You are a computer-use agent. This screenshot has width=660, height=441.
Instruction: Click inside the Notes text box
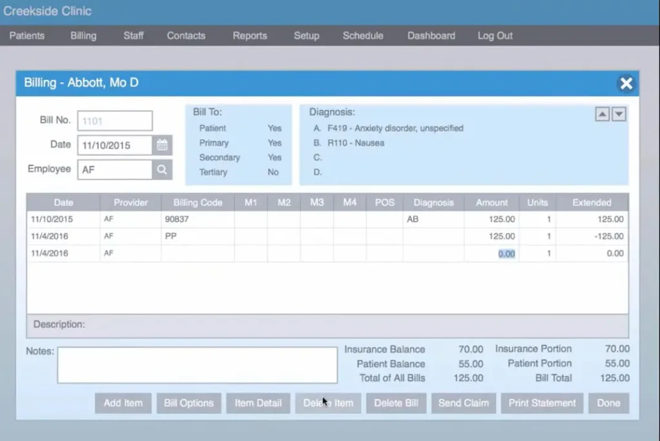(197, 364)
